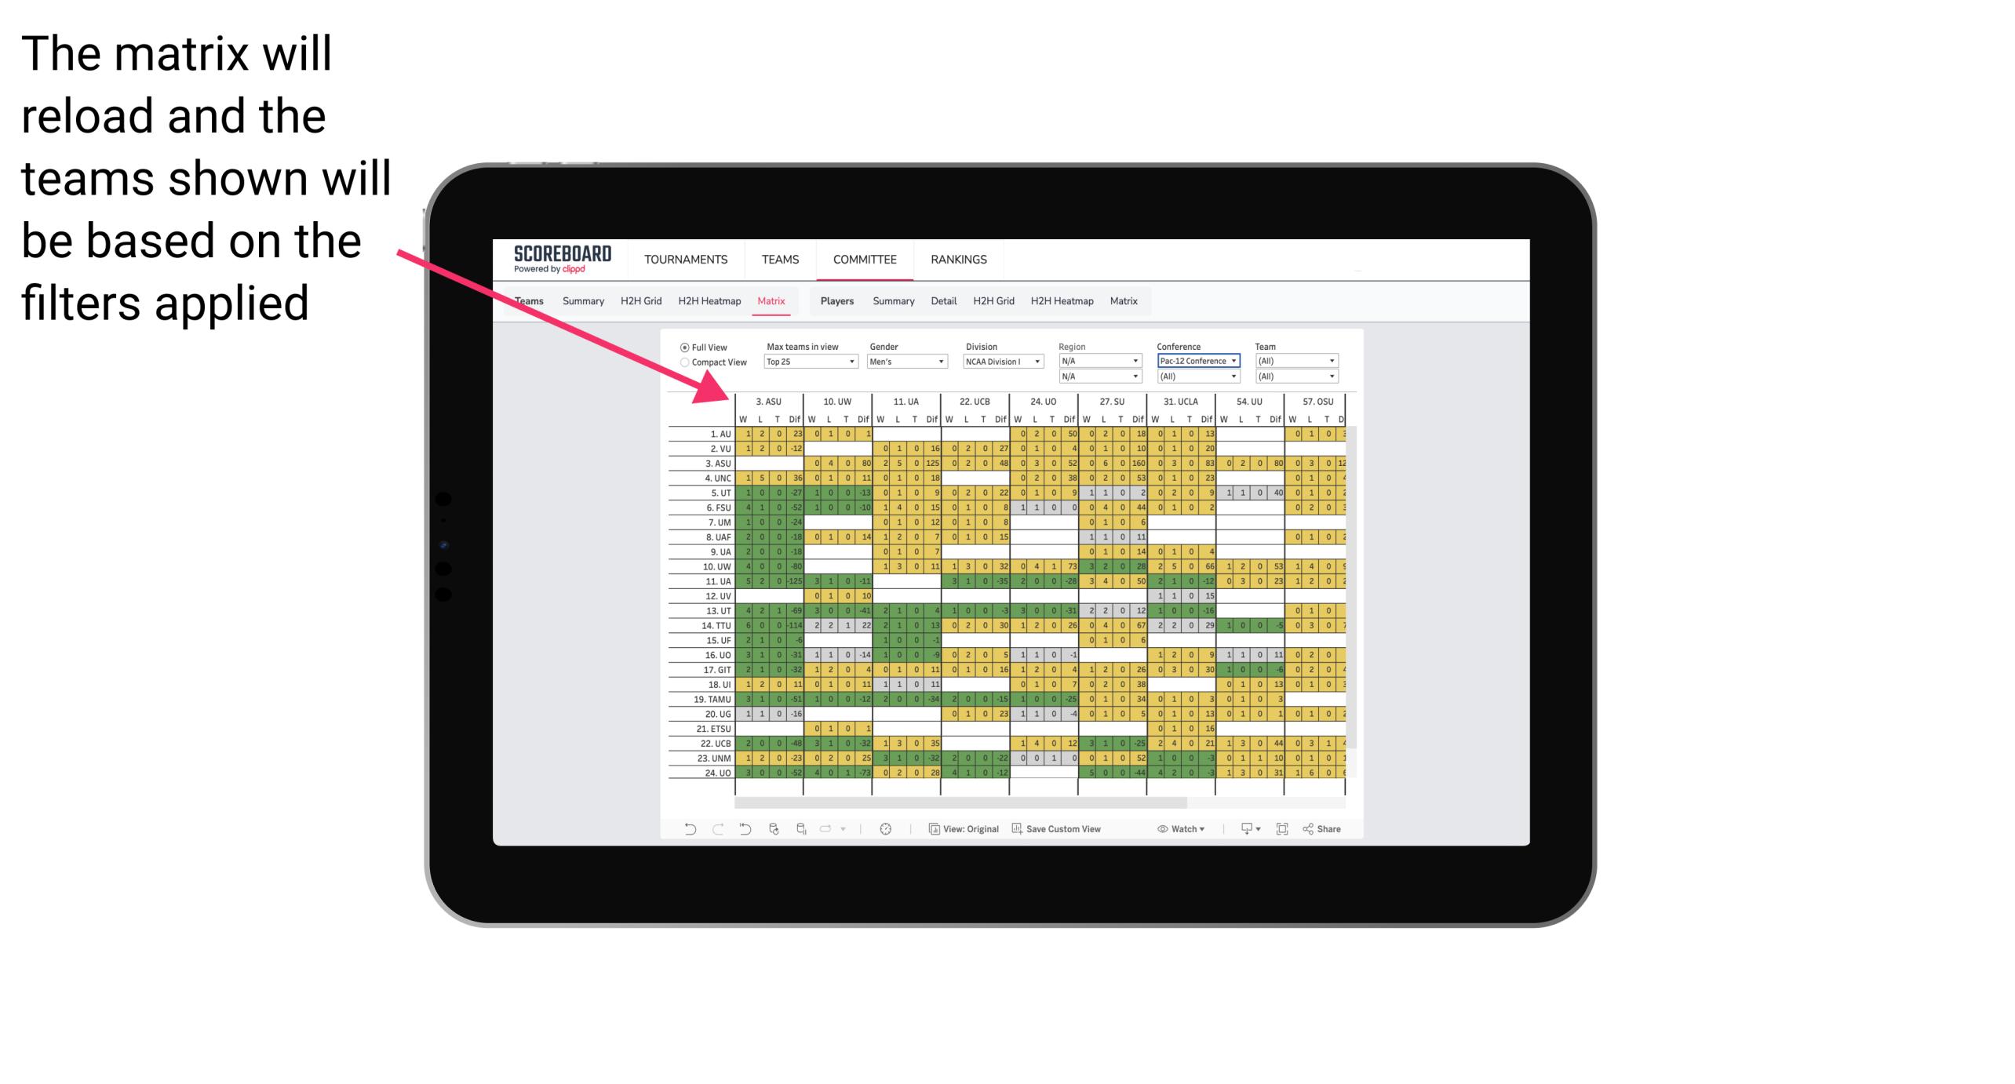Click the Matrix tab in navigation
2015x1084 pixels.
click(x=771, y=300)
